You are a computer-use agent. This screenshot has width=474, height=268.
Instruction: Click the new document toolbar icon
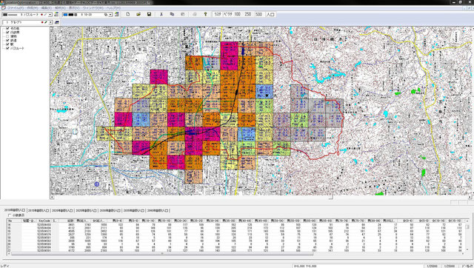click(128, 14)
